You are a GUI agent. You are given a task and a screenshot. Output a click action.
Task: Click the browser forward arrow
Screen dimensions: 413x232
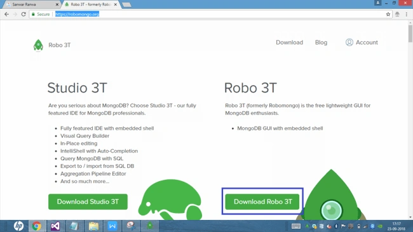(15, 14)
